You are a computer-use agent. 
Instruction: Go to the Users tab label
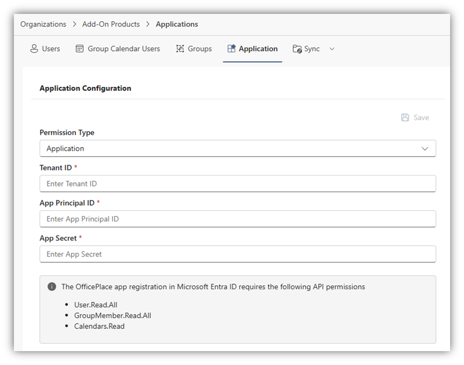click(x=51, y=49)
